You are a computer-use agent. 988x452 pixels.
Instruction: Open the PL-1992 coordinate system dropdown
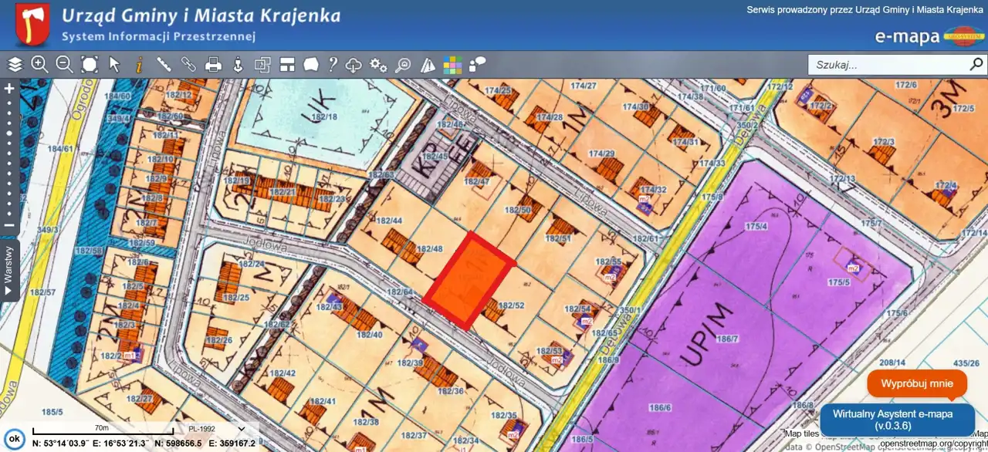(x=216, y=430)
